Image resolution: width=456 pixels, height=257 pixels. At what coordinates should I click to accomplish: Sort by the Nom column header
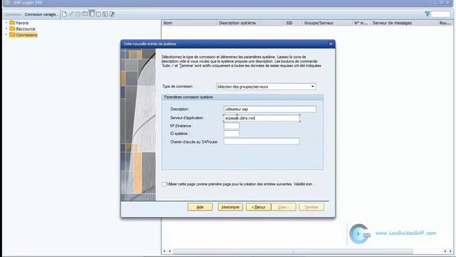(189, 23)
